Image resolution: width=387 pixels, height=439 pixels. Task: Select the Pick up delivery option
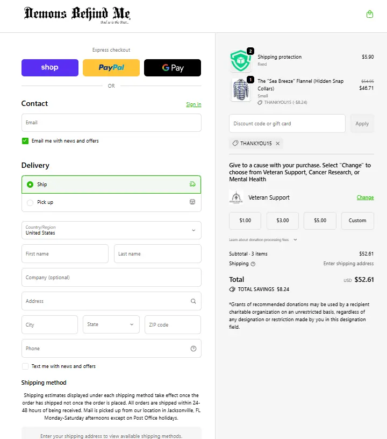coord(30,202)
